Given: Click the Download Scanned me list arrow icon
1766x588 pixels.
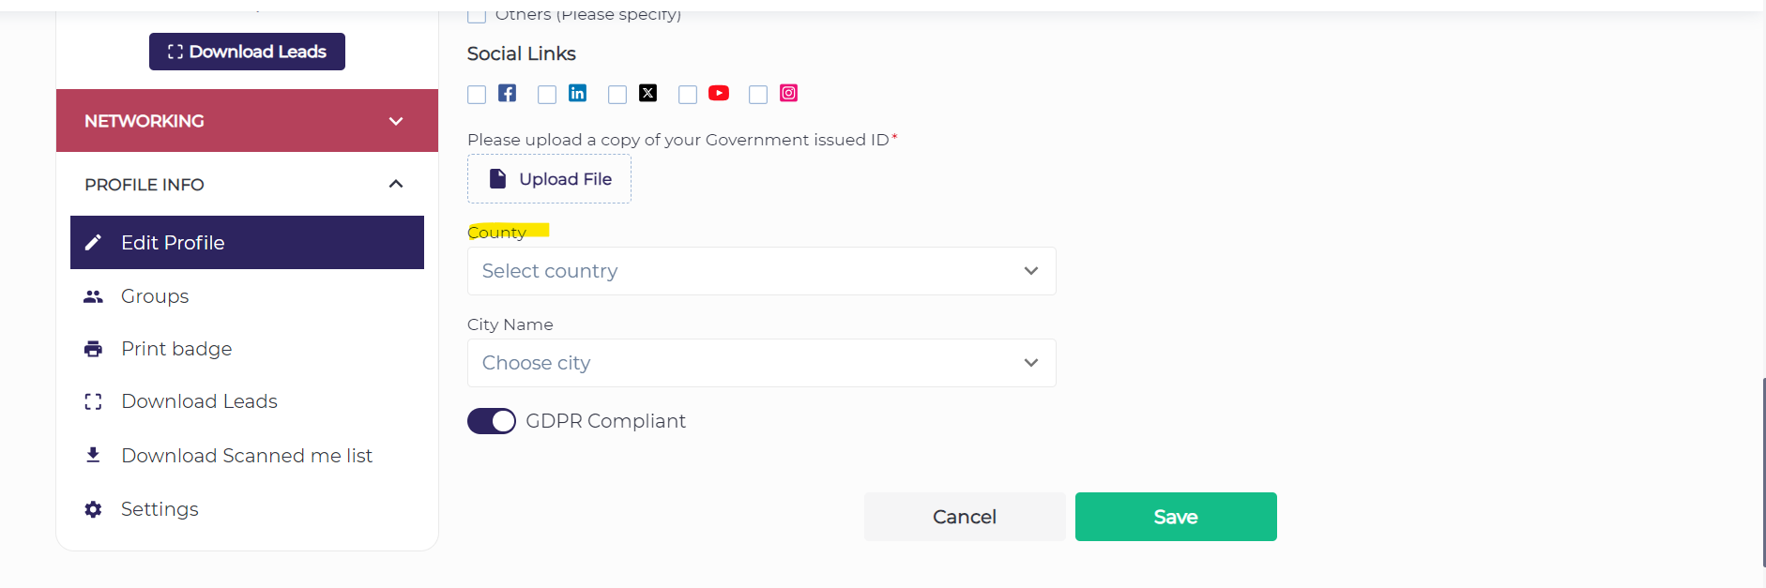Looking at the screenshot, I should click(93, 455).
